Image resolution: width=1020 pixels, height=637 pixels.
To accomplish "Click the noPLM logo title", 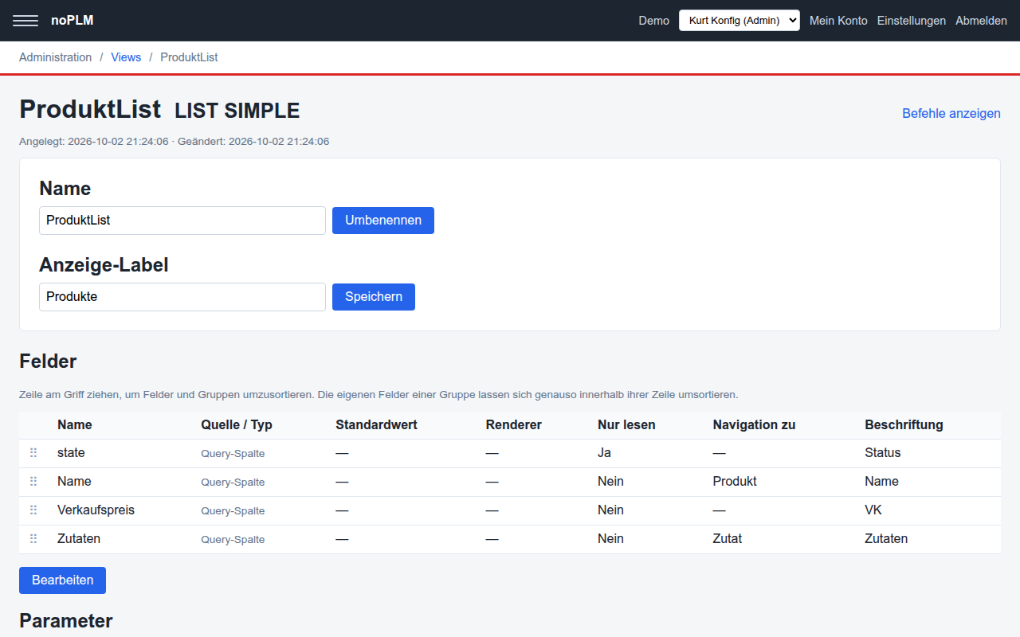I will [73, 21].
